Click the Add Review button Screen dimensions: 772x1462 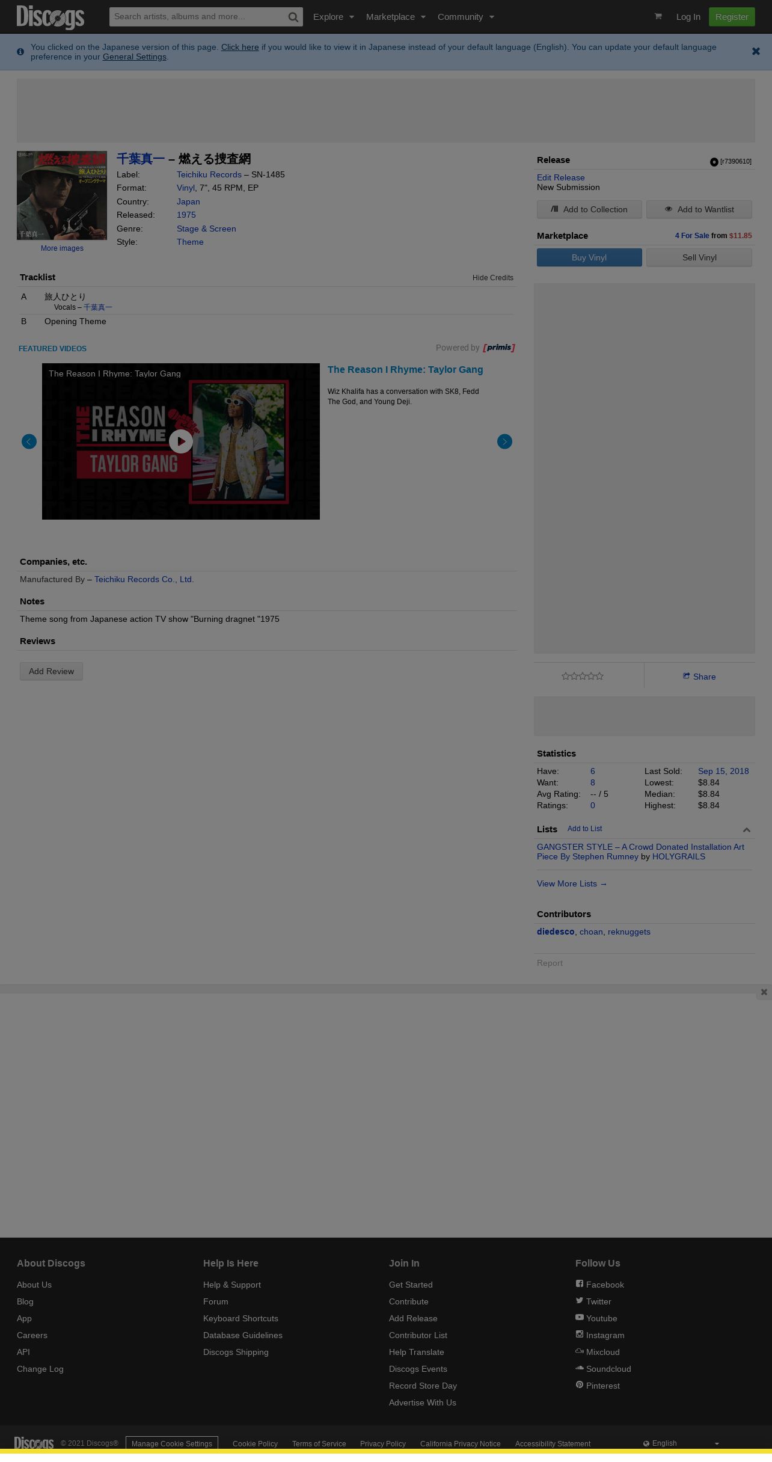pyautogui.click(x=51, y=671)
